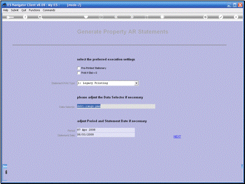
Task: Click the Statement Date field
Action: click(106, 135)
